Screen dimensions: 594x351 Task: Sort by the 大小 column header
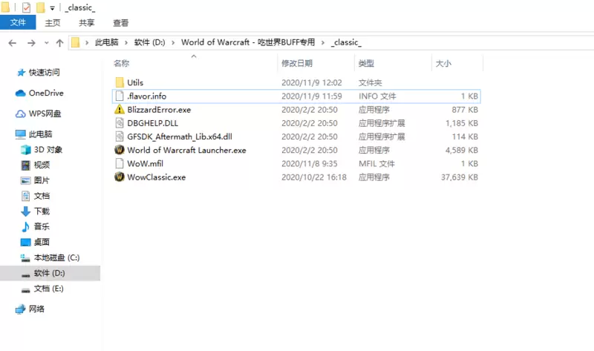443,63
